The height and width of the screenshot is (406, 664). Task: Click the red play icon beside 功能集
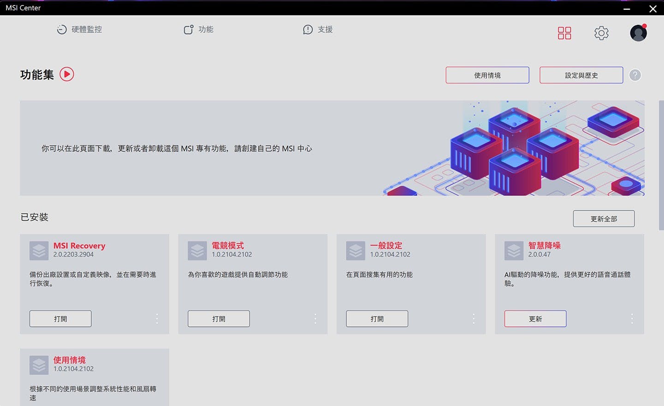click(x=67, y=74)
